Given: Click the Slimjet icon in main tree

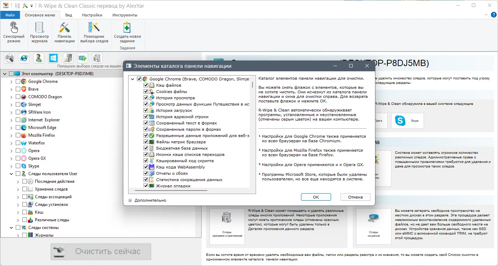Looking at the screenshot, I should pyautogui.click(x=24, y=105).
